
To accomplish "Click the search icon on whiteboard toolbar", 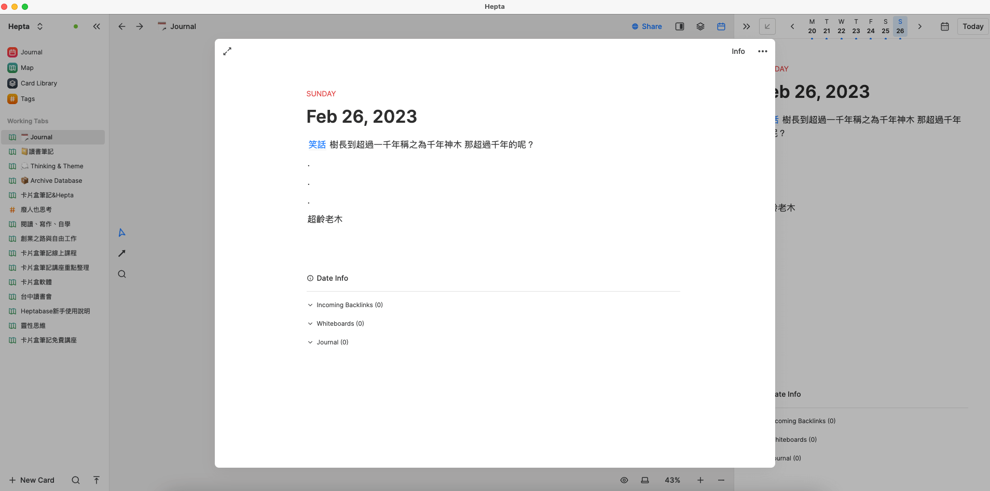I will coord(122,274).
